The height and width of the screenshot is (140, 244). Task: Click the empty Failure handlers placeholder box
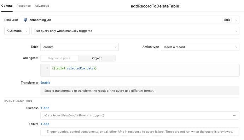tap(140, 132)
